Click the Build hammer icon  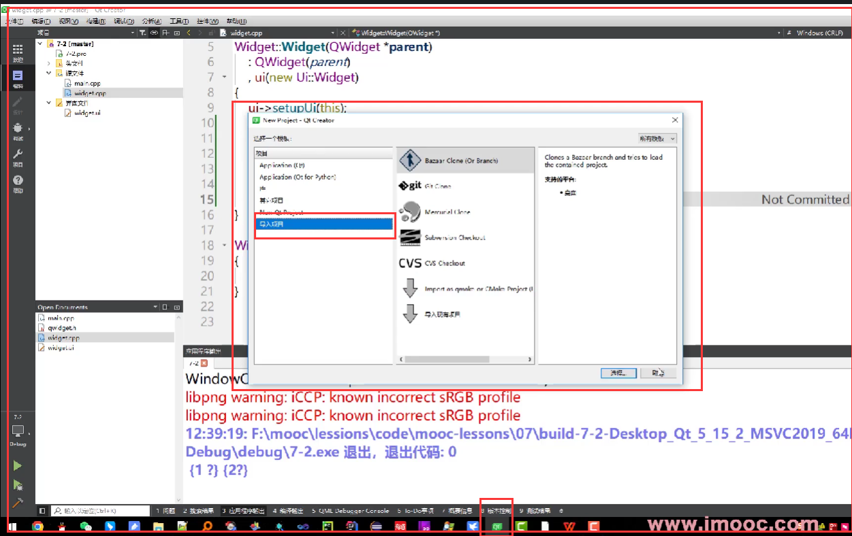18,503
